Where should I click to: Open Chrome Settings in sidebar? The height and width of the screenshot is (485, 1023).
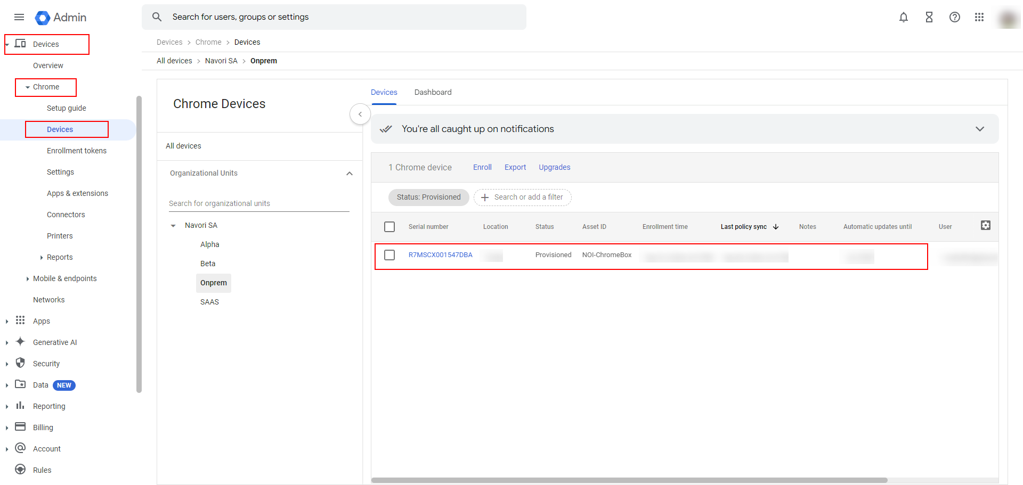click(60, 172)
